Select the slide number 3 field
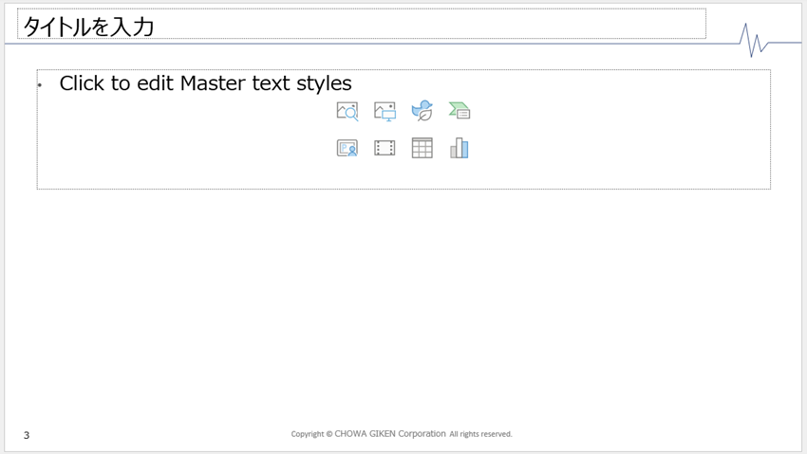Viewport: 807px width, 454px height. click(x=27, y=435)
